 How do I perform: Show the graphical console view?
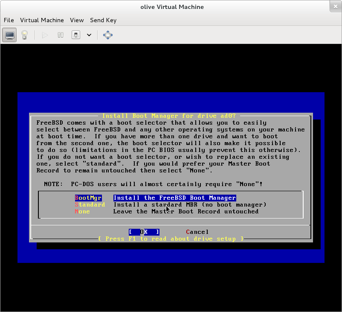pos(10,35)
